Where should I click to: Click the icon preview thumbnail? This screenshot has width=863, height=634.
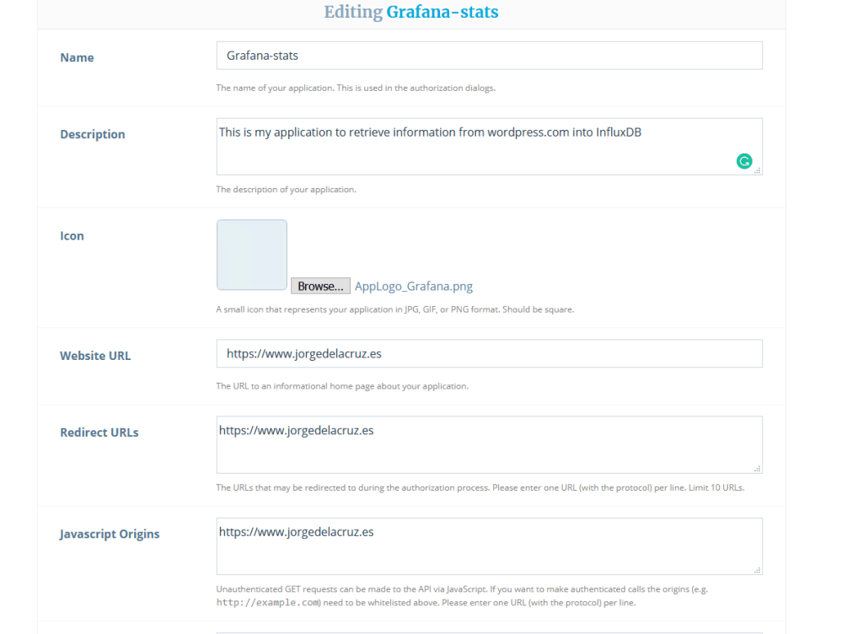pyautogui.click(x=251, y=255)
